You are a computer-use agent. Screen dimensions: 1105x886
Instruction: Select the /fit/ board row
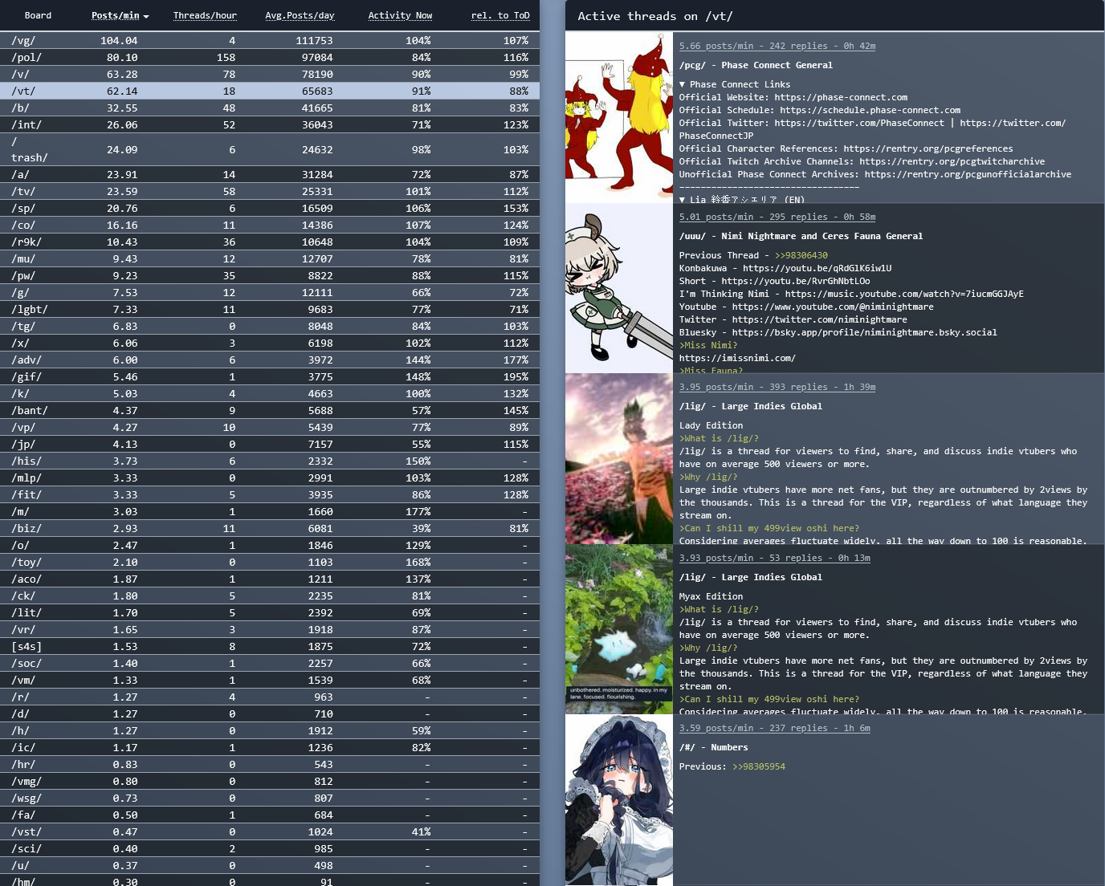click(x=270, y=494)
